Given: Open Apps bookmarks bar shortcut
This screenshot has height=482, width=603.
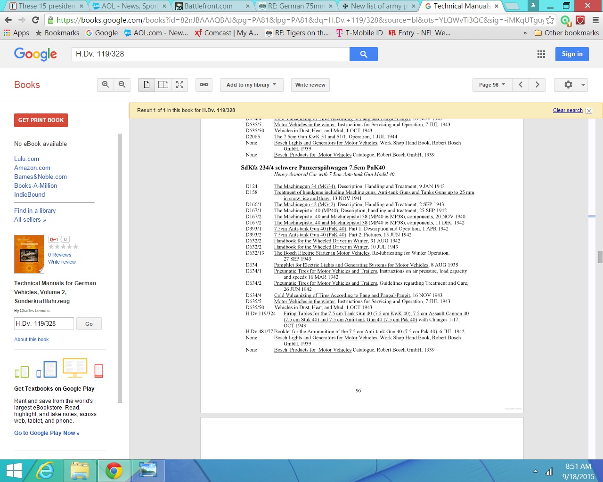Looking at the screenshot, I should pyautogui.click(x=16, y=33).
